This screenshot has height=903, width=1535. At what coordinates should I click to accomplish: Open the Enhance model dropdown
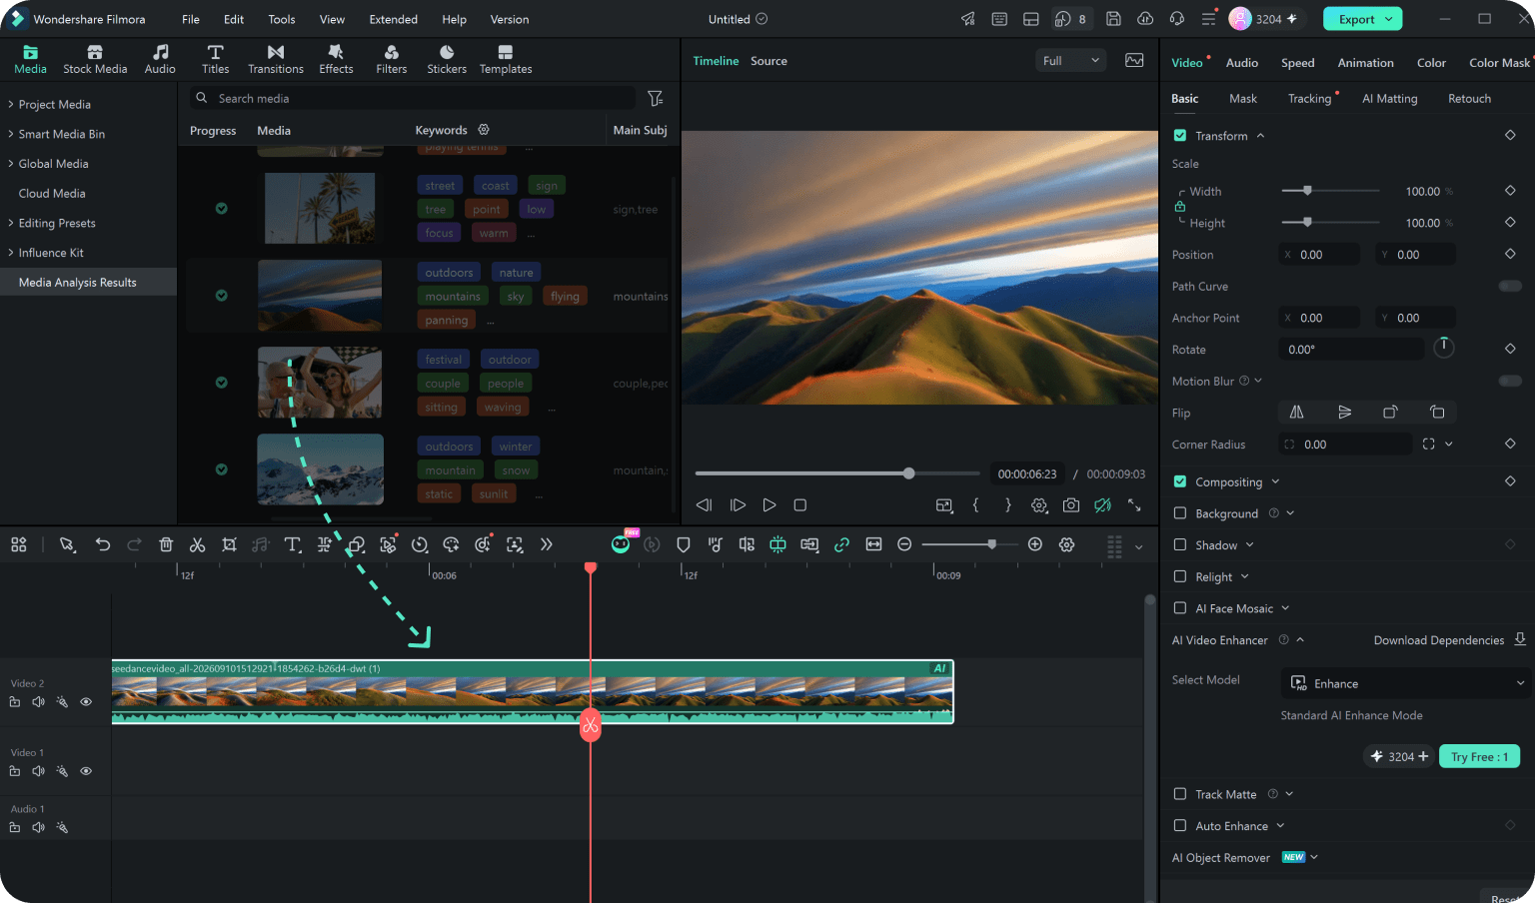point(1404,683)
